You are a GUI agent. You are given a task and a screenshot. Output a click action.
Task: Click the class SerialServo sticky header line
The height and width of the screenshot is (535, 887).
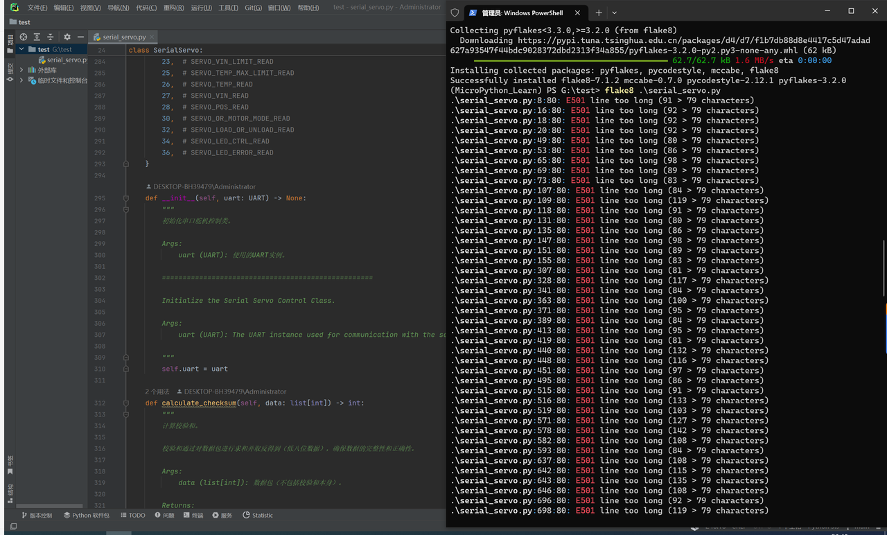click(165, 50)
